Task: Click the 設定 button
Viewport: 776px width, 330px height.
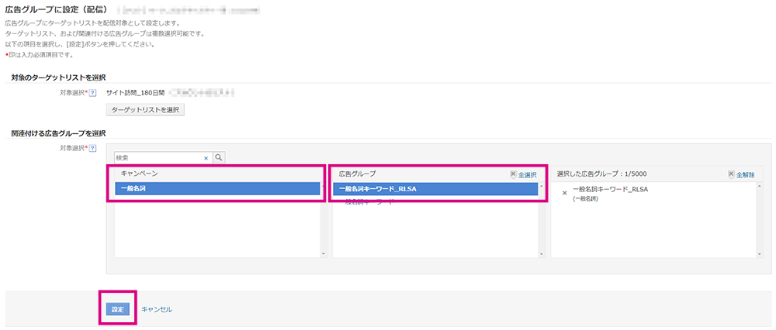Action: (x=118, y=309)
